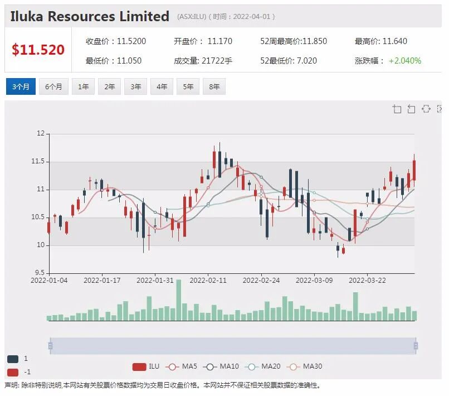Show the 5年 range chart
Screen dimensions: 449x396
pos(188,86)
